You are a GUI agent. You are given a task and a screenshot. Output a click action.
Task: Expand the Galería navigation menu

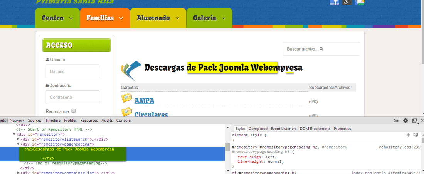pyautogui.click(x=209, y=18)
